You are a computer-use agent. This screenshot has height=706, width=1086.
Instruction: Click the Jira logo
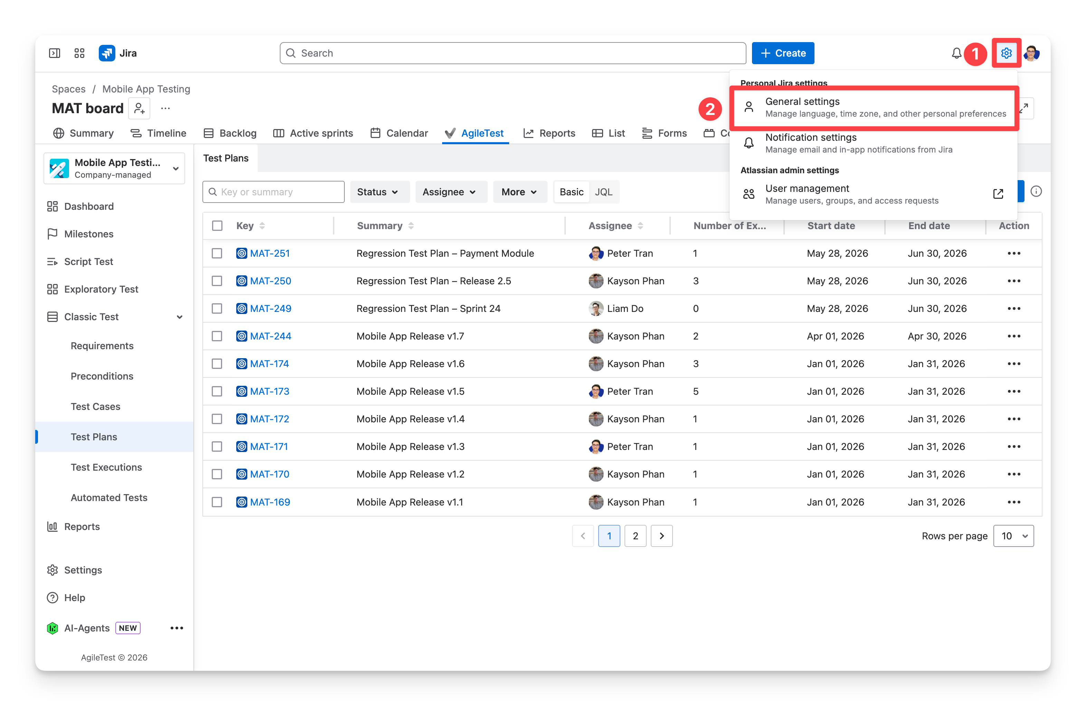pos(118,53)
